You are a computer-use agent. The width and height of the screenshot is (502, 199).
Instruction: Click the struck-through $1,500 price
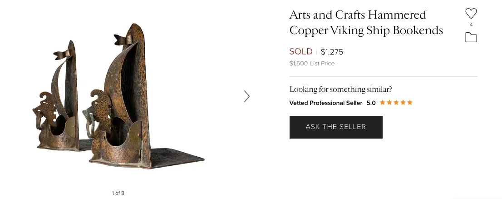(x=298, y=64)
